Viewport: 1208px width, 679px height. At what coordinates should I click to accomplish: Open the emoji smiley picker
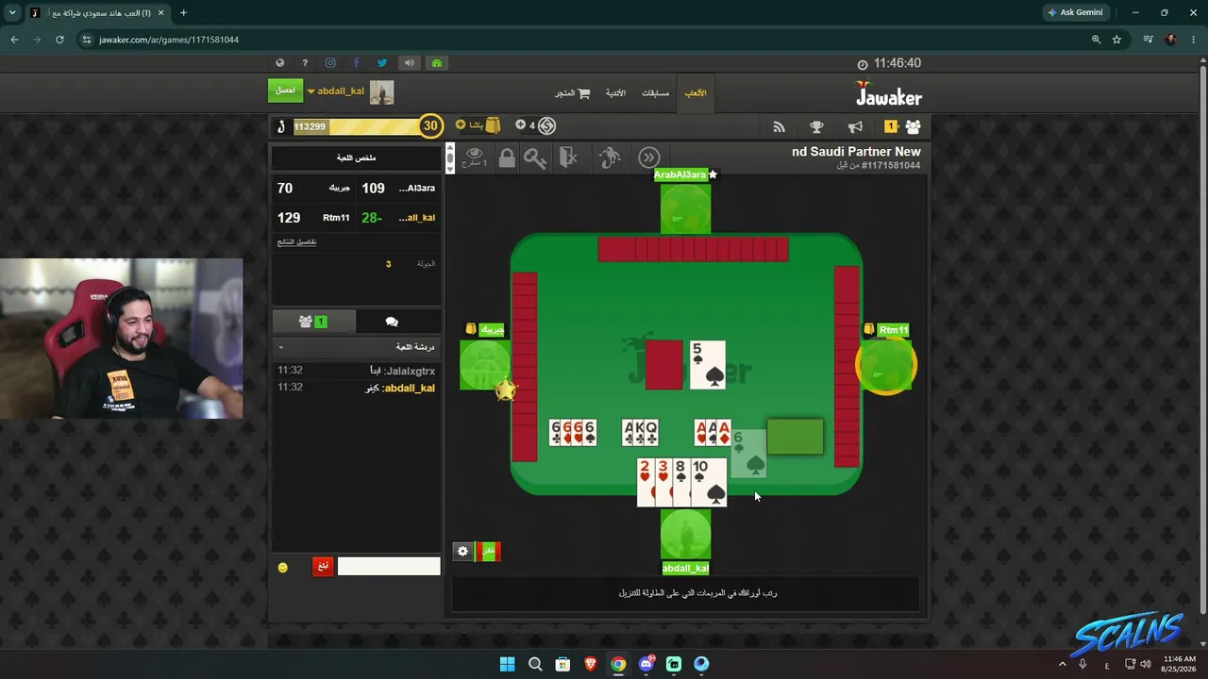coord(282,567)
